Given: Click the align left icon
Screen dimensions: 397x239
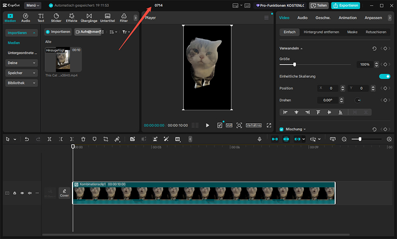Looking at the screenshot, I should [x=285, y=112].
